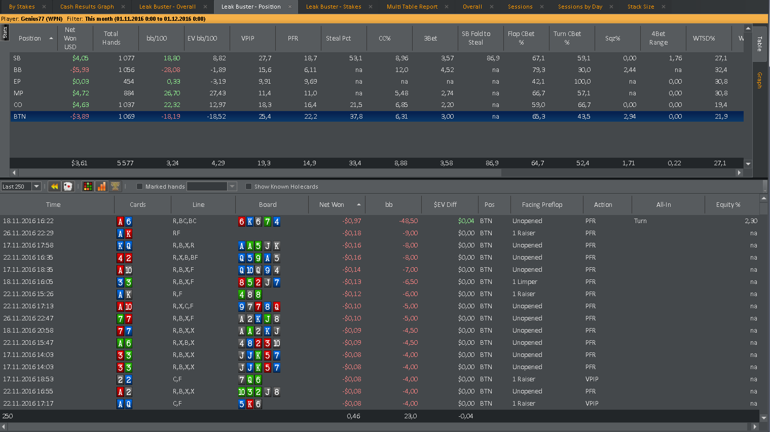The image size is (770, 432).
Task: Select hand from 17.11.2016 18:53
Action: pyautogui.click(x=380, y=379)
